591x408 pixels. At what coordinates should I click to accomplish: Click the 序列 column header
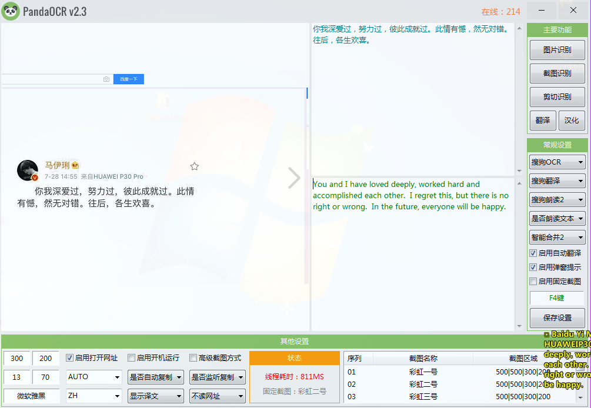point(359,358)
